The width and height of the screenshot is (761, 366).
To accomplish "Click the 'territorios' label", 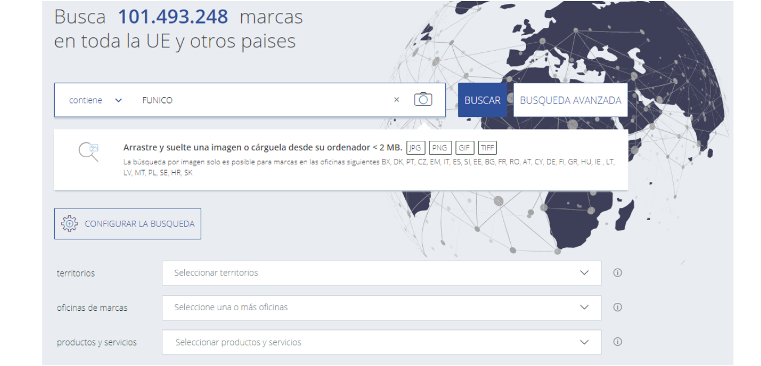I will pyautogui.click(x=76, y=273).
